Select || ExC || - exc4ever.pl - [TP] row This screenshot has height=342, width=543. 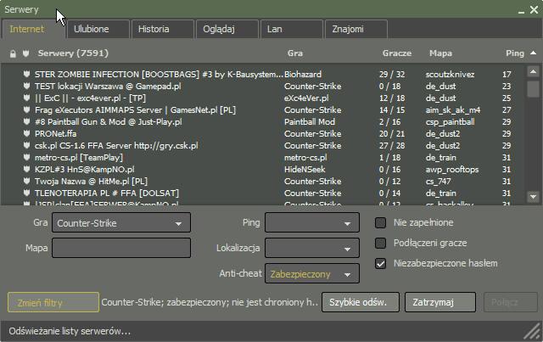(263, 98)
